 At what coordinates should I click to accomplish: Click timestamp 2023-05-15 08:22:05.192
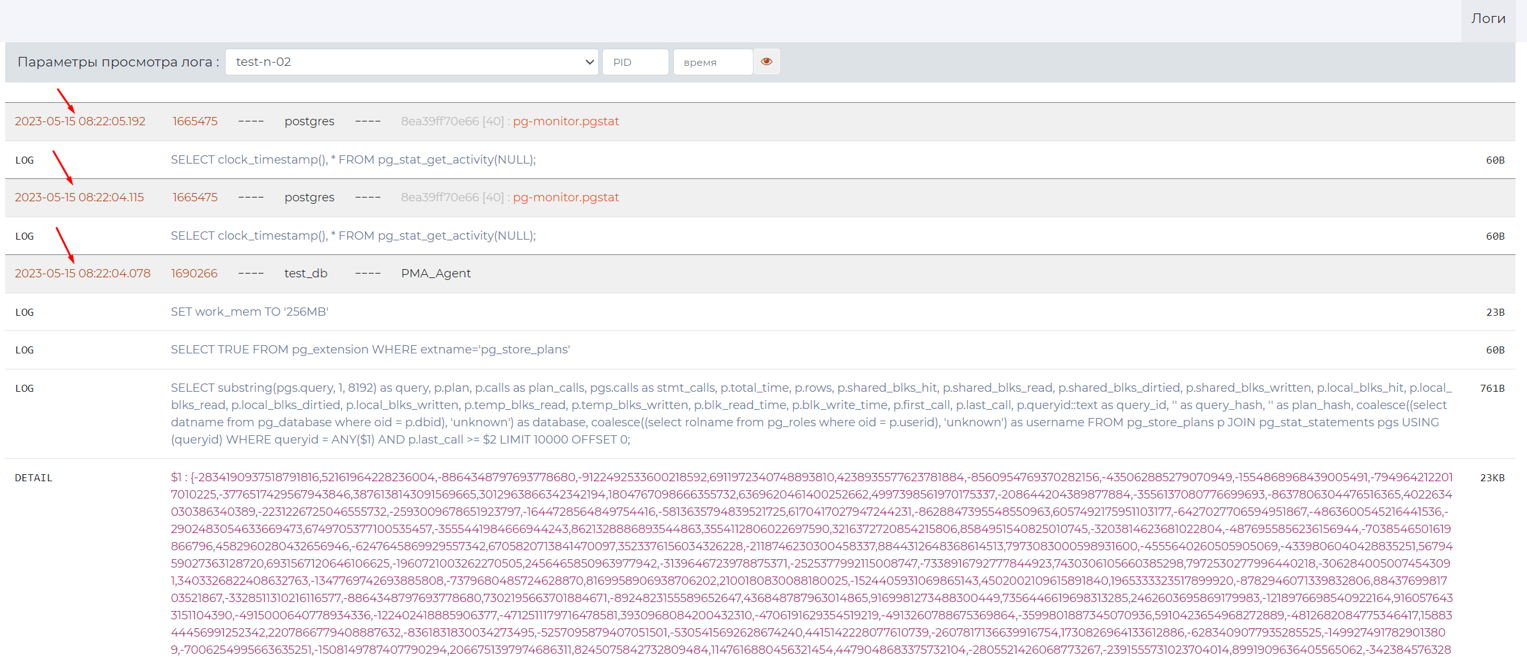[x=80, y=121]
